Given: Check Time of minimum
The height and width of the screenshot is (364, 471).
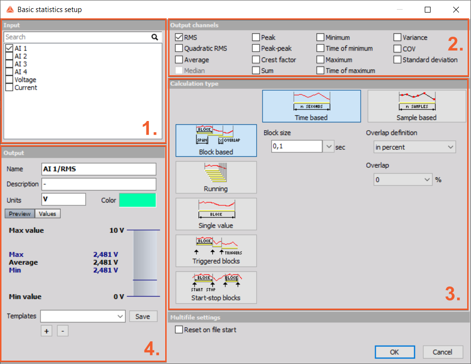Looking at the screenshot, I should pos(320,48).
